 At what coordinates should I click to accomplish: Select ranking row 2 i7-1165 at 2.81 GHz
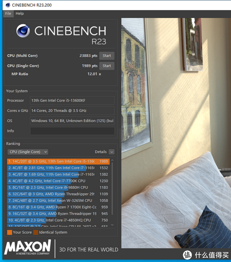coord(59,168)
